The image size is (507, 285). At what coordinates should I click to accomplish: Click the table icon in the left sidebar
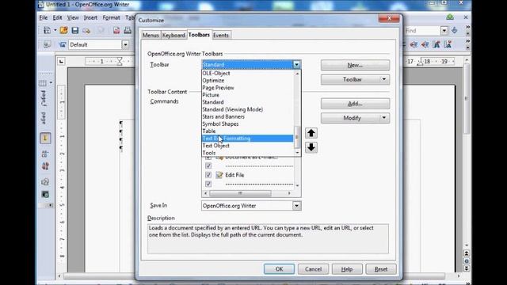coord(43,83)
